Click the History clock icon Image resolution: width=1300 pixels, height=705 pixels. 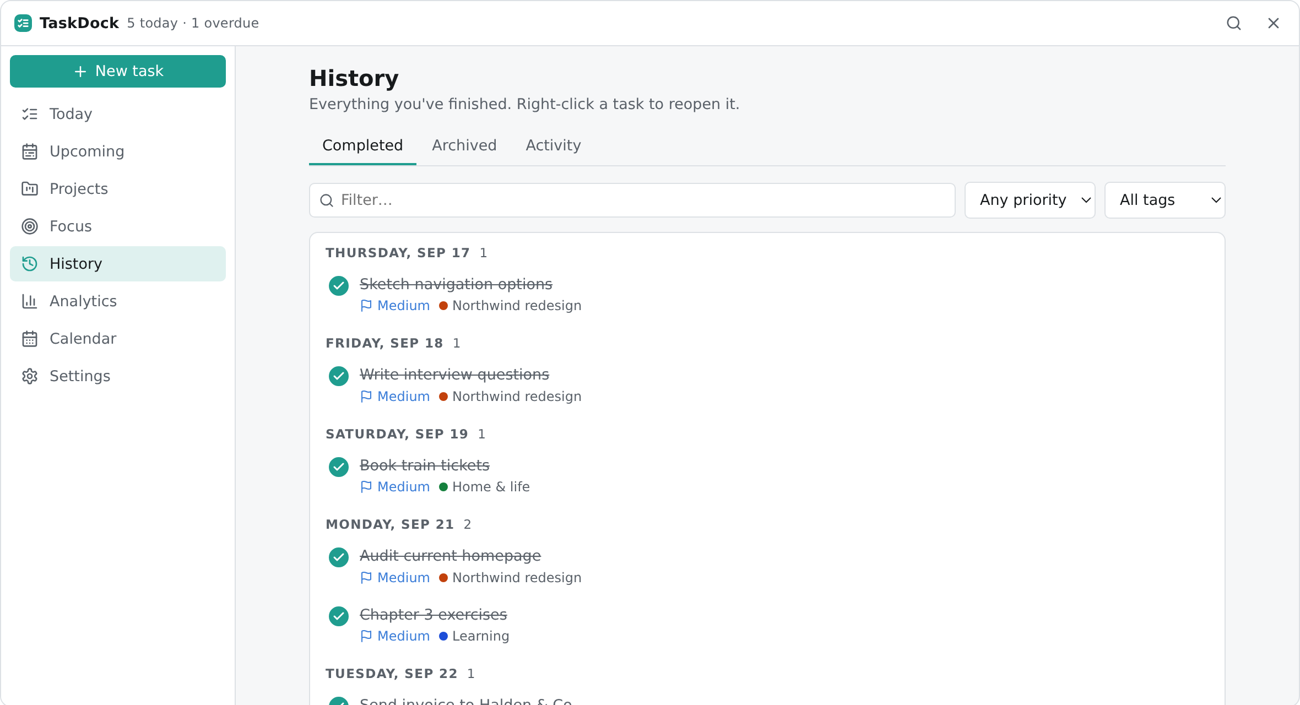tap(30, 264)
